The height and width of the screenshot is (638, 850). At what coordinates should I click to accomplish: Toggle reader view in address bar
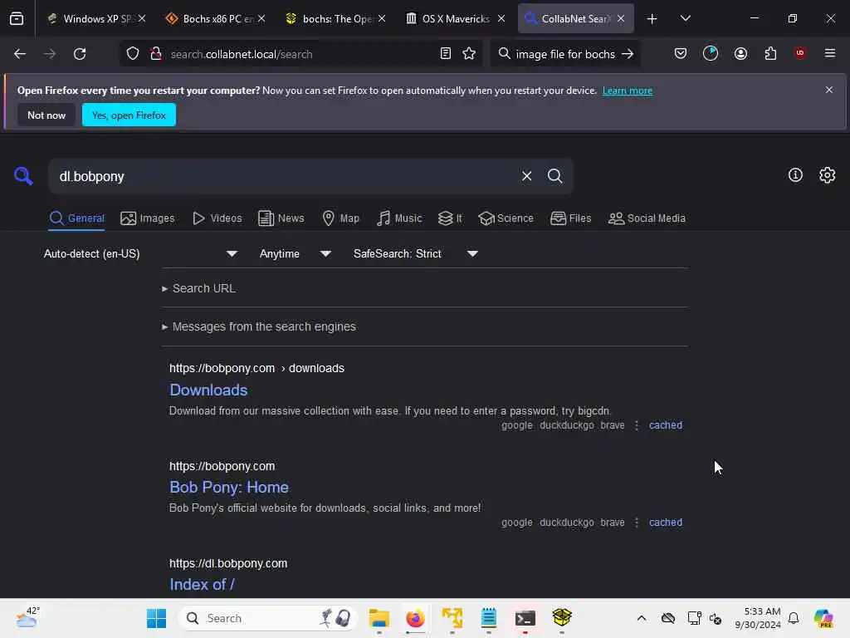coord(446,53)
